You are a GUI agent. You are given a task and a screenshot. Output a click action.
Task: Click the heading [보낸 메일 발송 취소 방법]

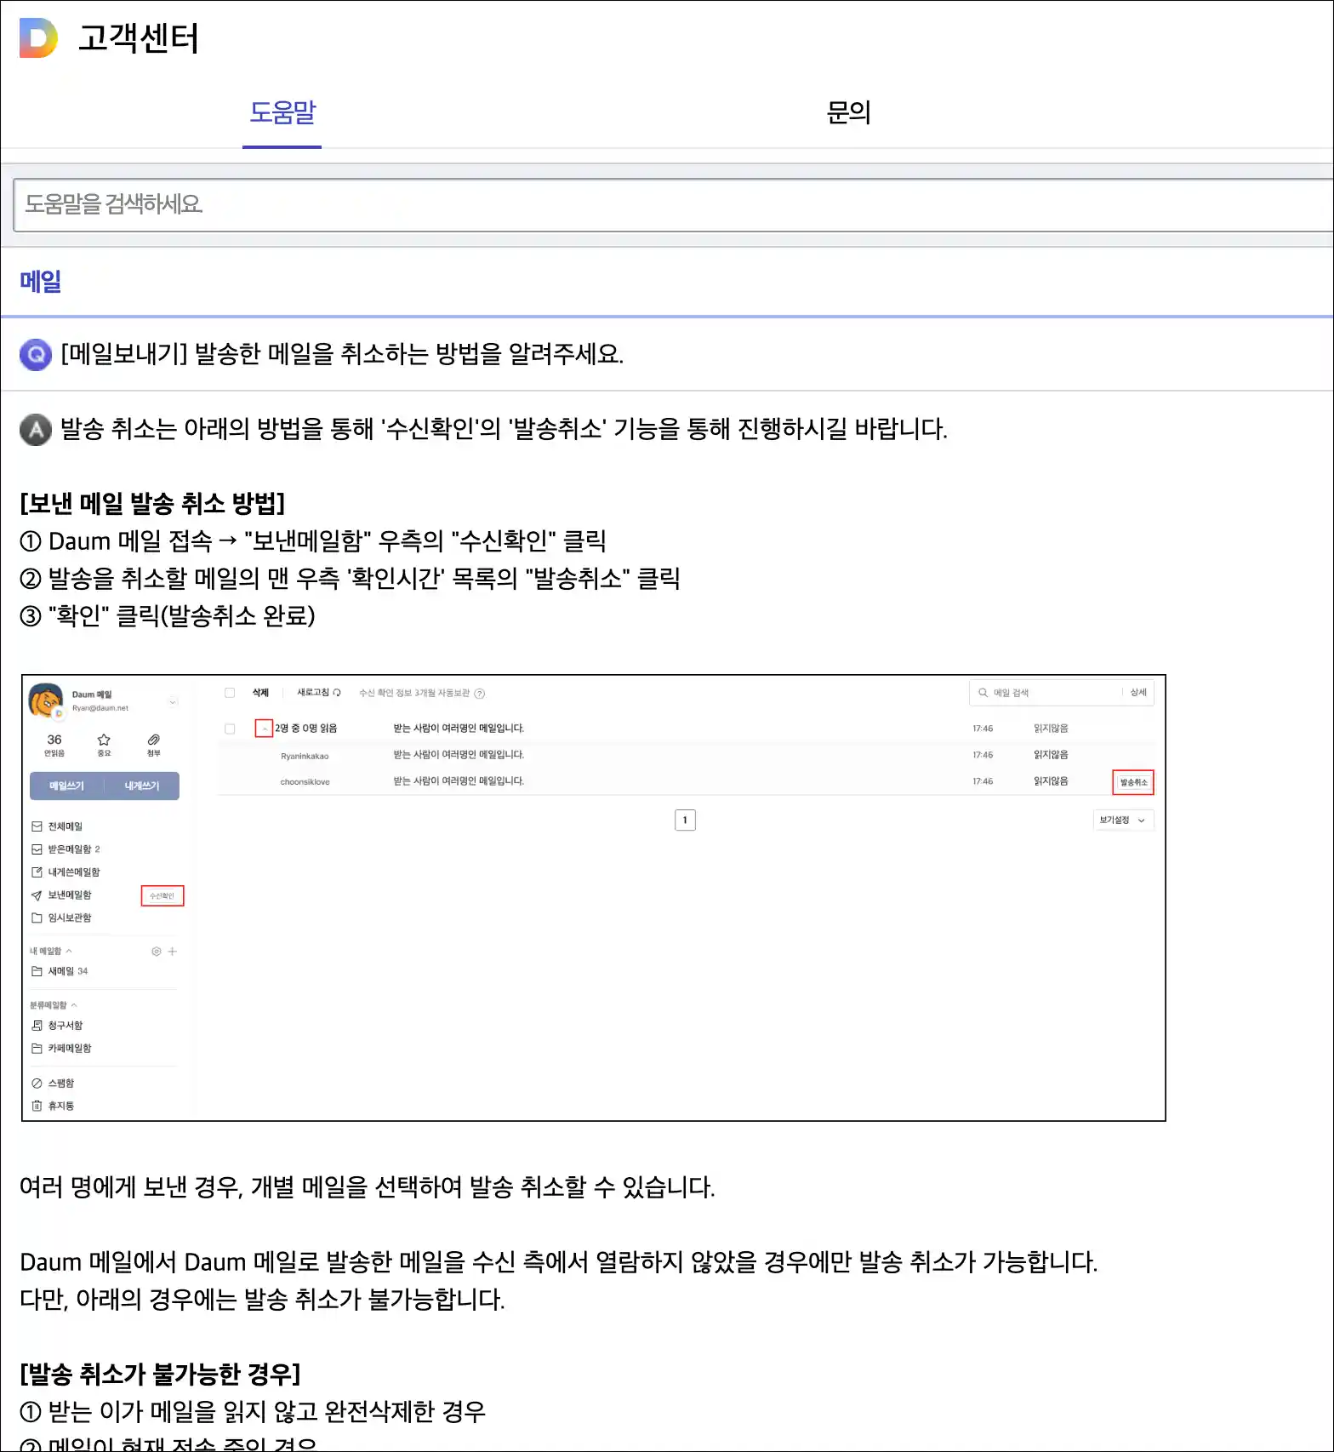click(x=152, y=503)
